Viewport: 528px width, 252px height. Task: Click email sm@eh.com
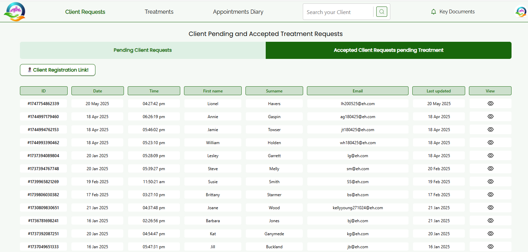(358, 169)
